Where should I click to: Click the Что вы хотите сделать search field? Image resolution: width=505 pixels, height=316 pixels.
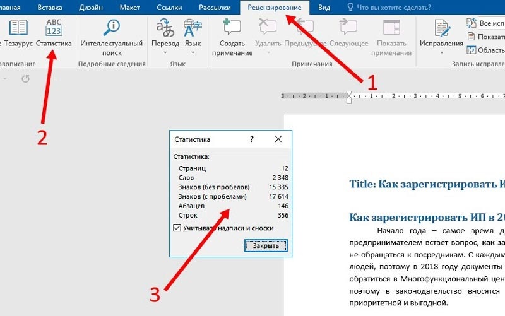click(393, 8)
